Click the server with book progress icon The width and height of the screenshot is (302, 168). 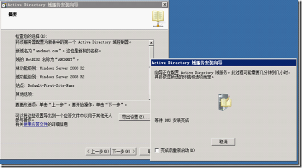tap(225, 102)
